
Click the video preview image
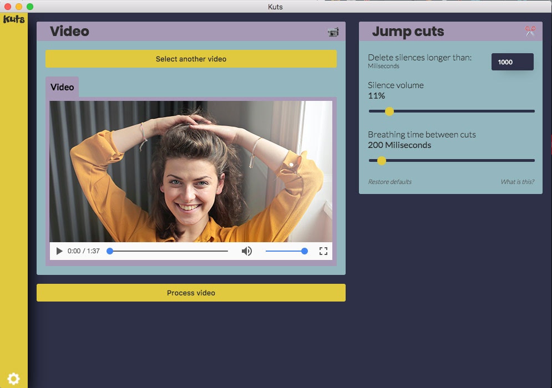coord(191,172)
